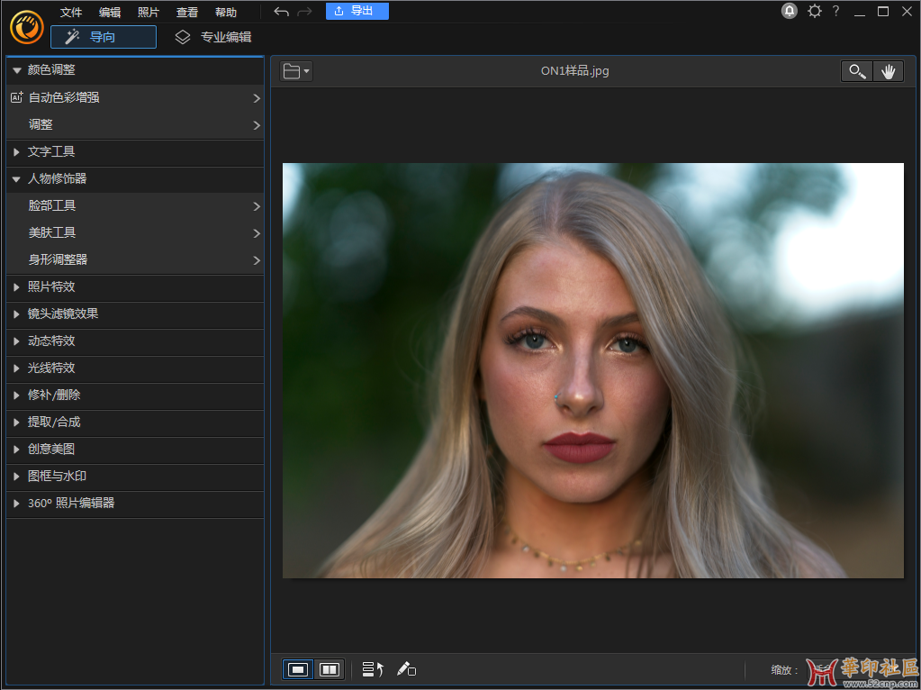Expand the 文字工具 section
This screenshot has height=690, width=921.
tap(135, 151)
